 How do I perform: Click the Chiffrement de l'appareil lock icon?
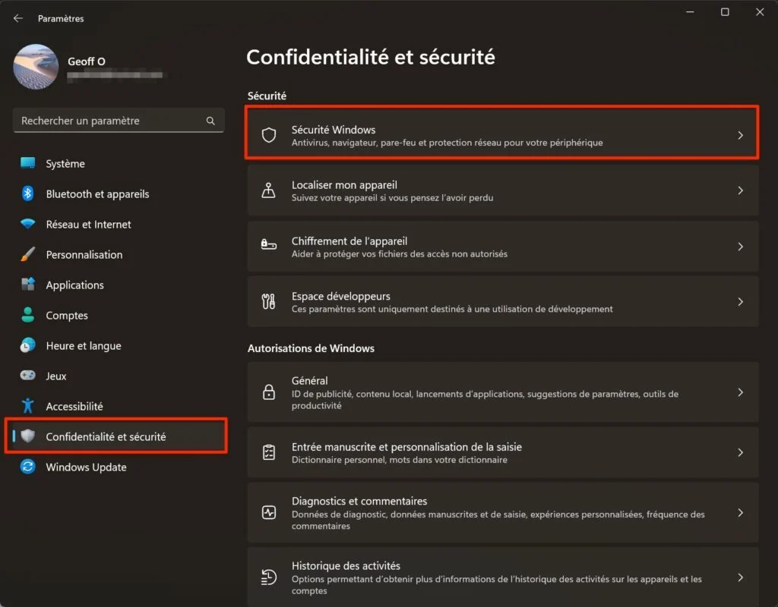point(269,244)
